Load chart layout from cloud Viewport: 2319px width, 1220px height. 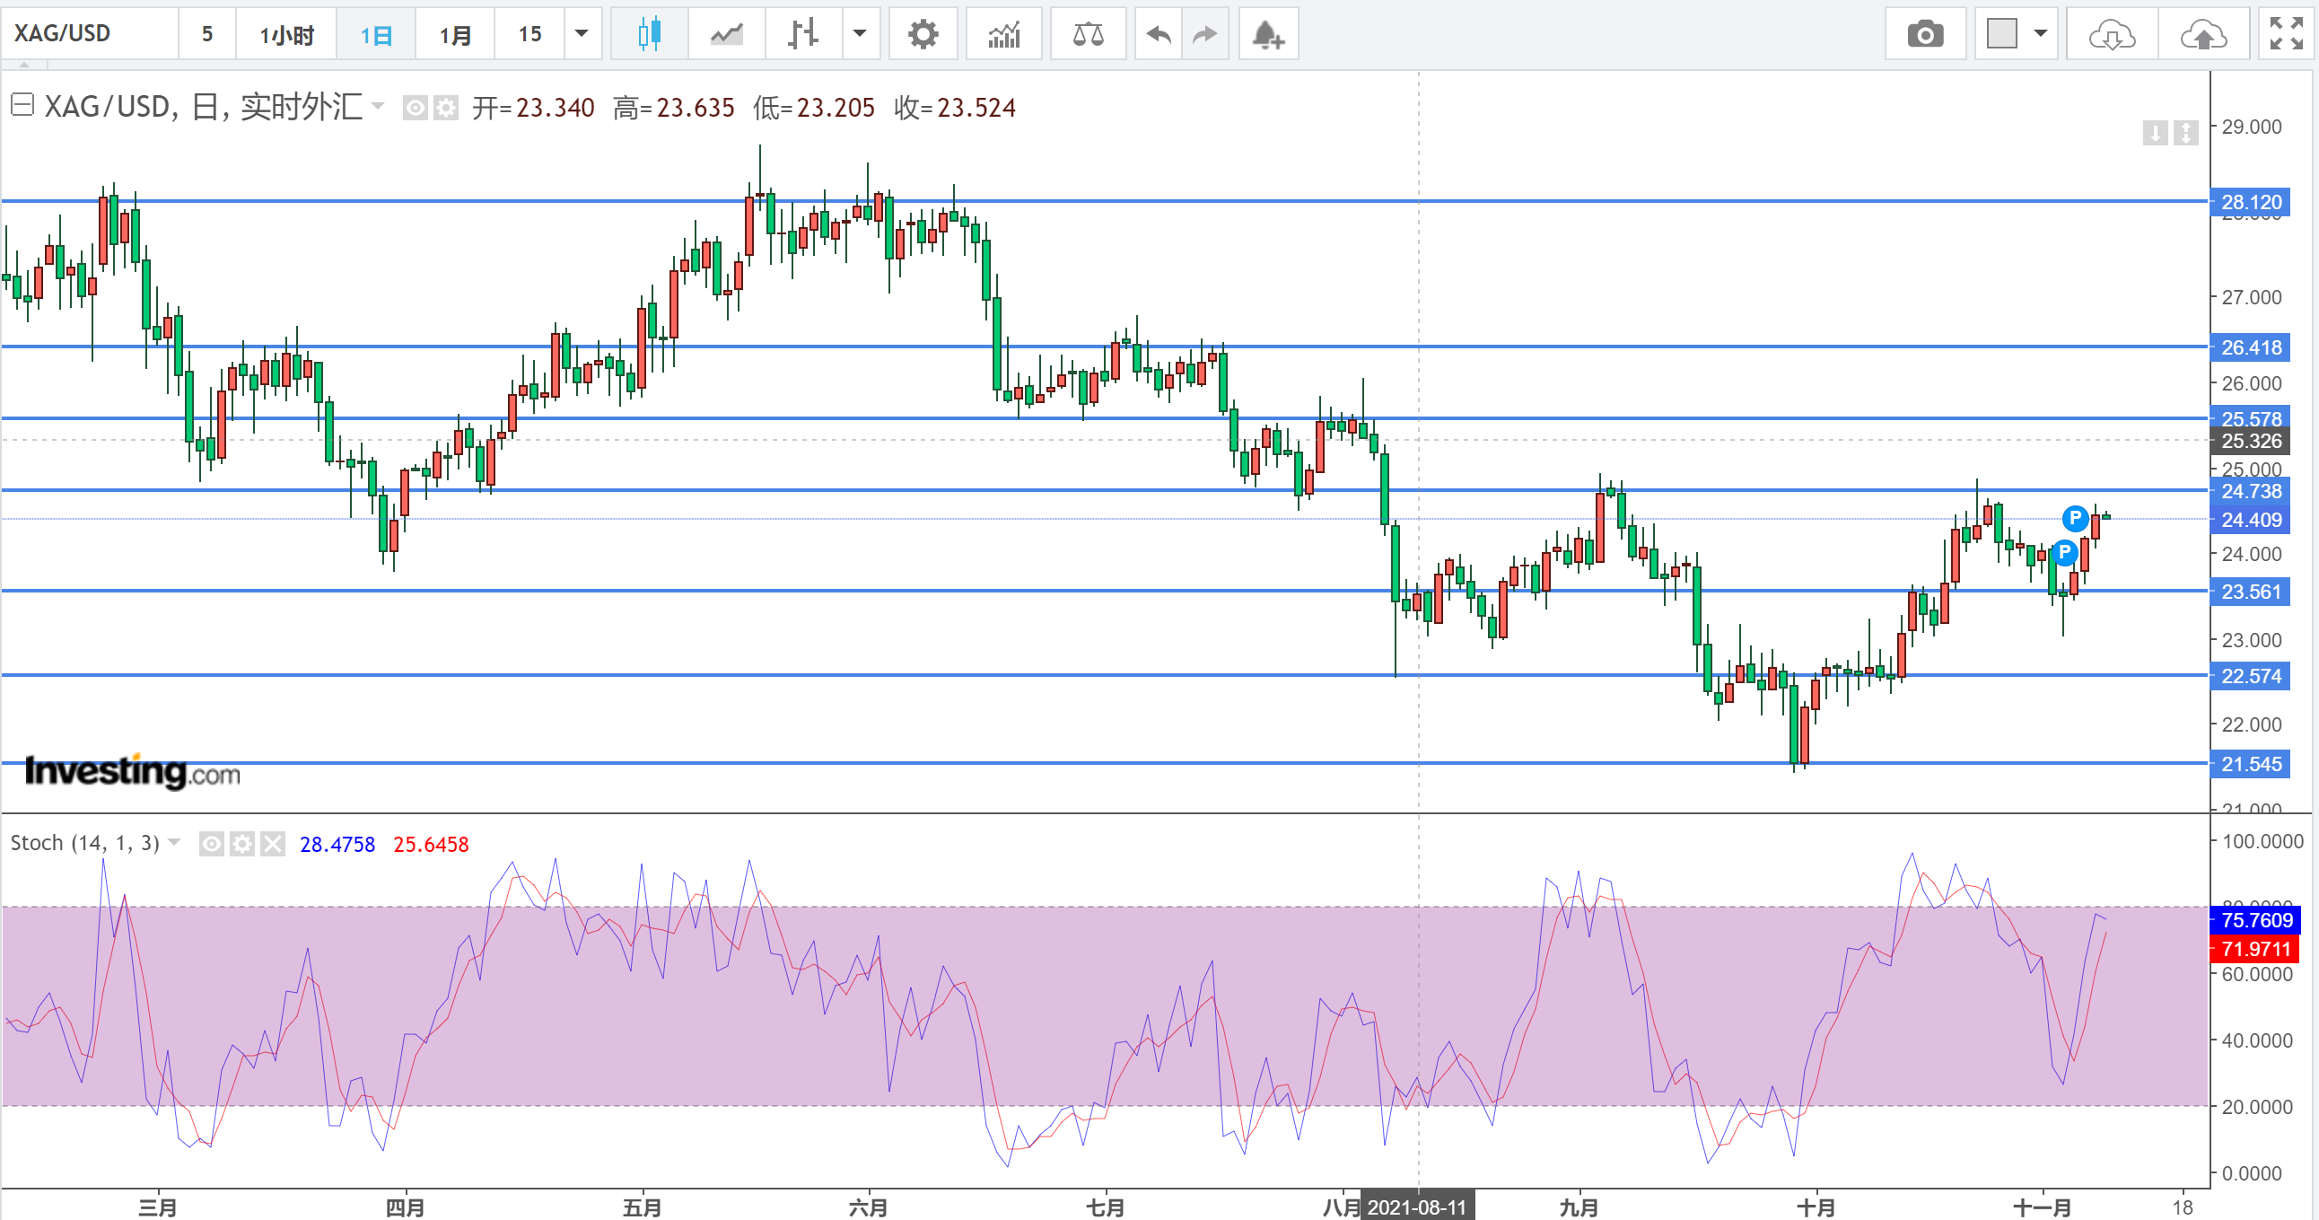coord(2112,34)
